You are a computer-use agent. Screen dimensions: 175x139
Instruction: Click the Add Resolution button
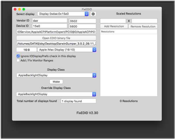(114, 26)
